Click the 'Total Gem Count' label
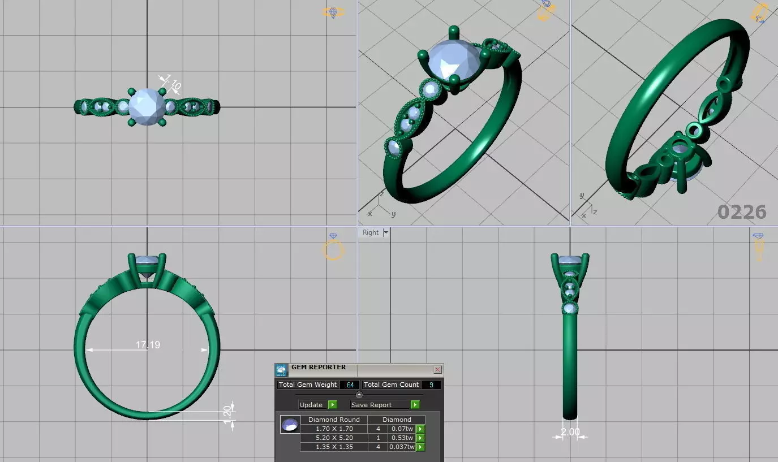778x462 pixels. tap(391, 385)
